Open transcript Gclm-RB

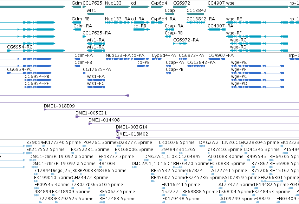click(x=81, y=19)
